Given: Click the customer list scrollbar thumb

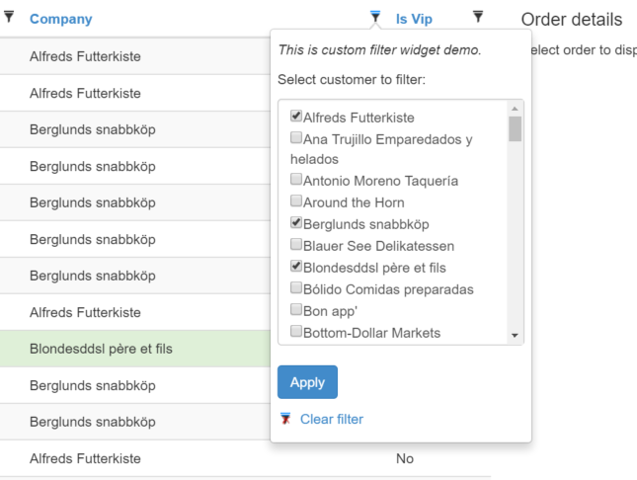Looking at the screenshot, I should (x=515, y=128).
